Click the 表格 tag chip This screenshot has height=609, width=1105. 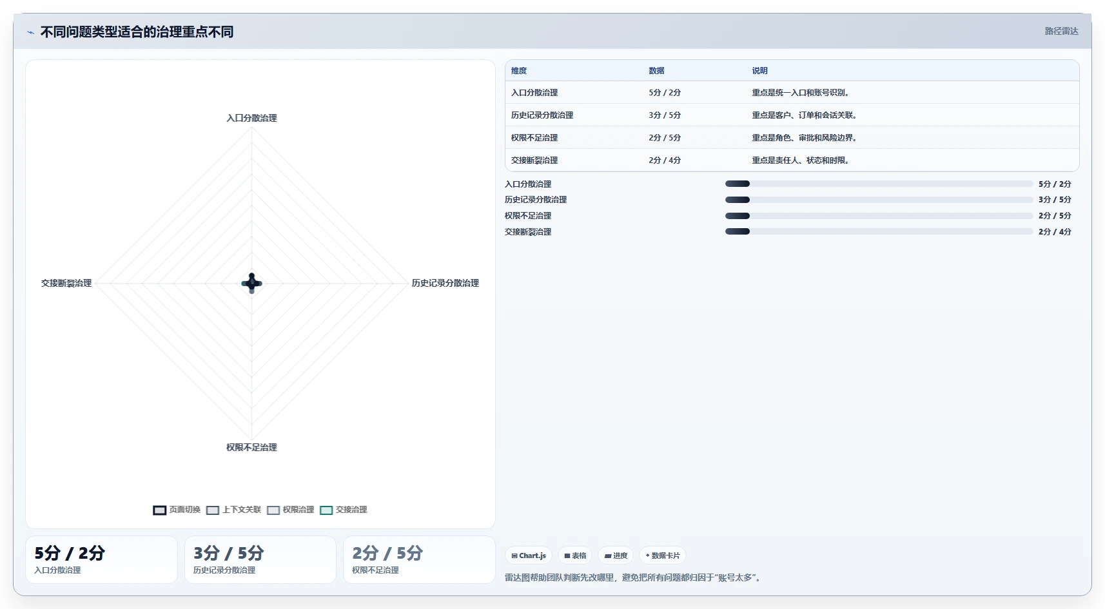(x=575, y=556)
